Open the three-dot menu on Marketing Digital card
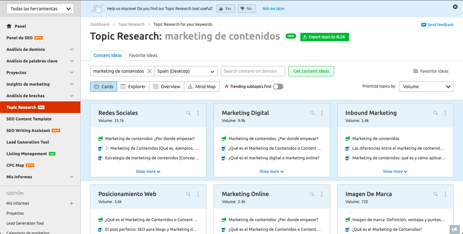Screen dimensions: 463x234 pyautogui.click(x=322, y=113)
